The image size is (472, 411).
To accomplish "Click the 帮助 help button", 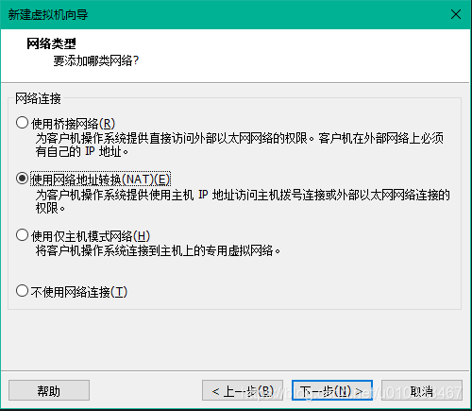I will tap(49, 390).
